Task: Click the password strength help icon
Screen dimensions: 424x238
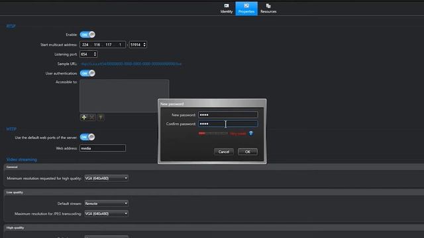Action: (x=251, y=134)
